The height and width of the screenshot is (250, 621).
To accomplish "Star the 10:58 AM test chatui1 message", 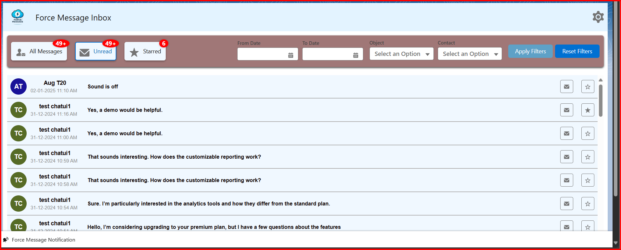I will point(588,180).
